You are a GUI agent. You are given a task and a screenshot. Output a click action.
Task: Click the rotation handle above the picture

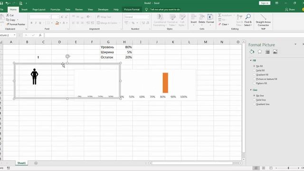(67, 56)
